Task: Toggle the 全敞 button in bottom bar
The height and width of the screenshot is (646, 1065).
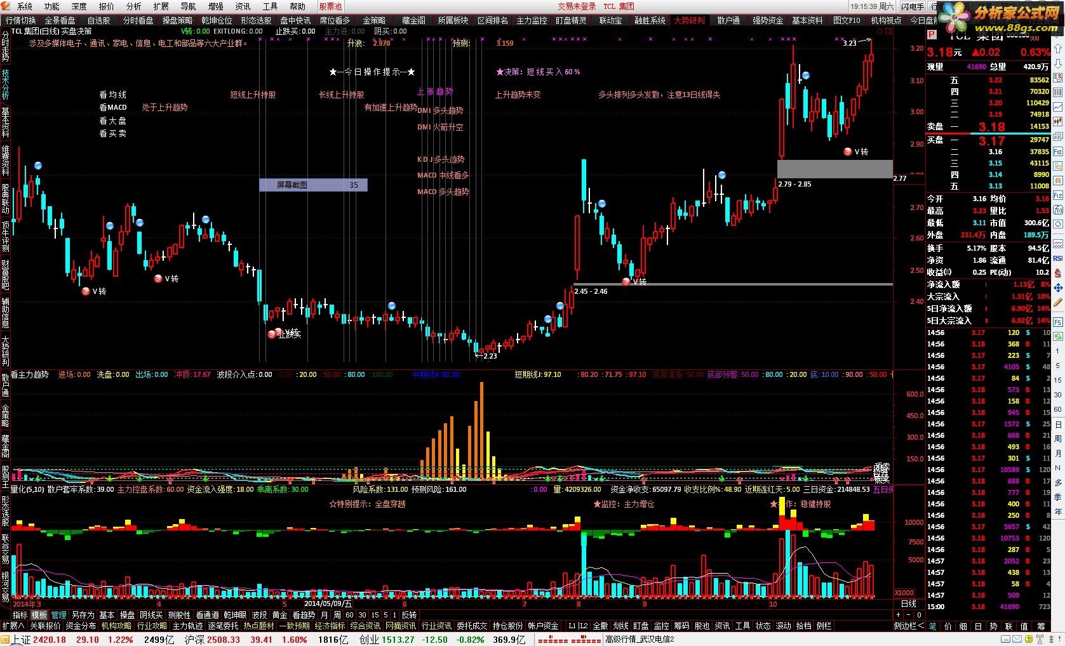Action: coord(600,626)
